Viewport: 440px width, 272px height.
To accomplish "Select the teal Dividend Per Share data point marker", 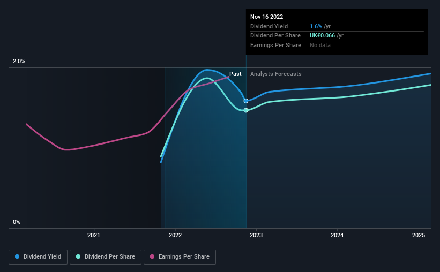I will pos(246,110).
